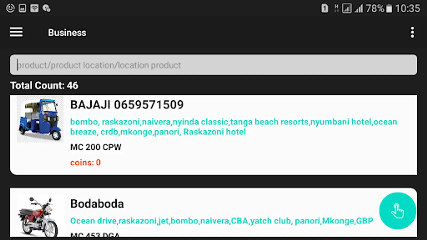Tap the signal strength bars icon
Viewport: 427px width, 240px height.
click(359, 9)
